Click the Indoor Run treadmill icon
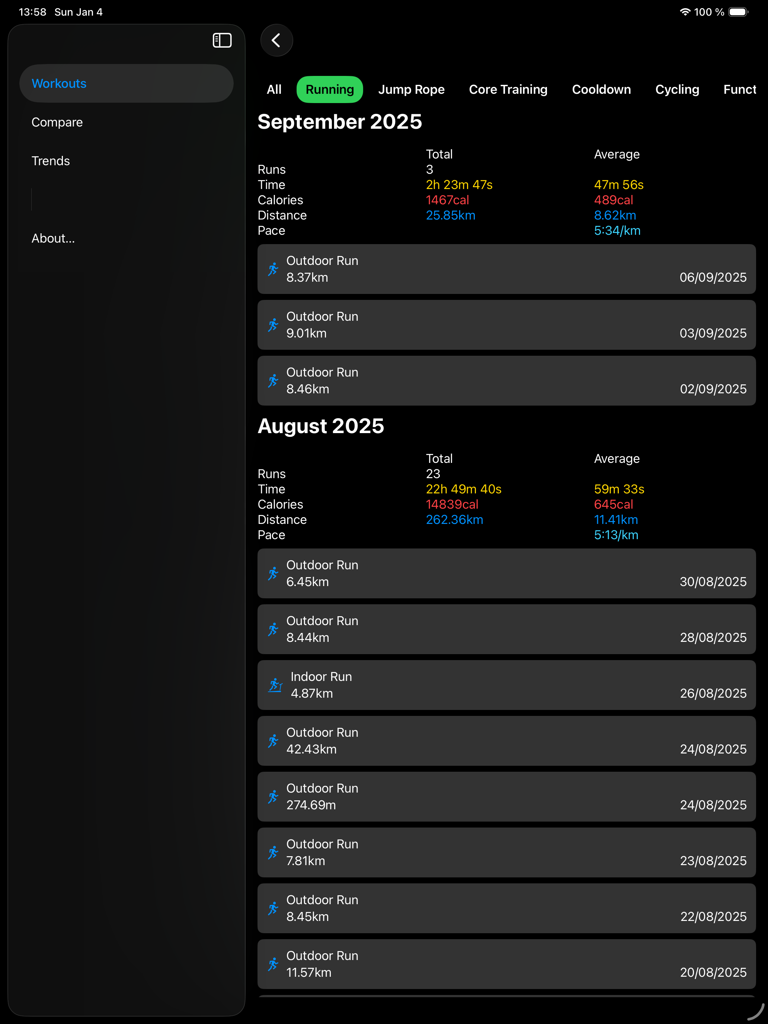768x1024 pixels. 275,685
